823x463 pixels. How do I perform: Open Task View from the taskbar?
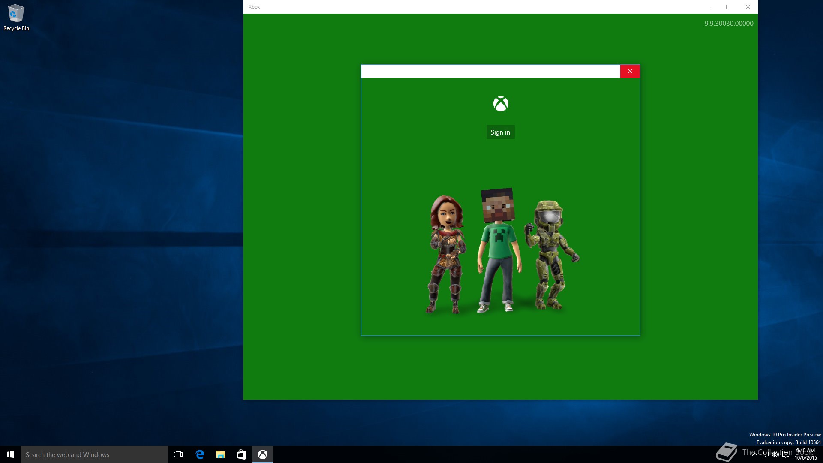click(178, 454)
